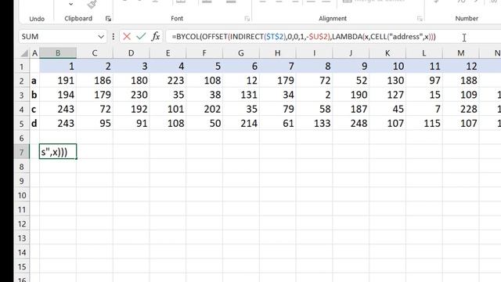The image size is (501, 282).
Task: Click cell L5 containing 115
Action: [x=424, y=124]
